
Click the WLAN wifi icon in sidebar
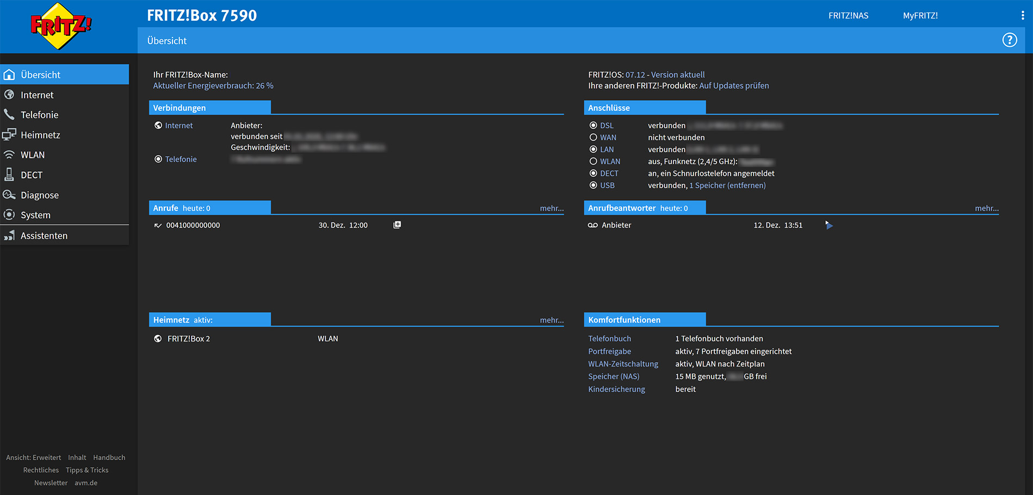(9, 155)
